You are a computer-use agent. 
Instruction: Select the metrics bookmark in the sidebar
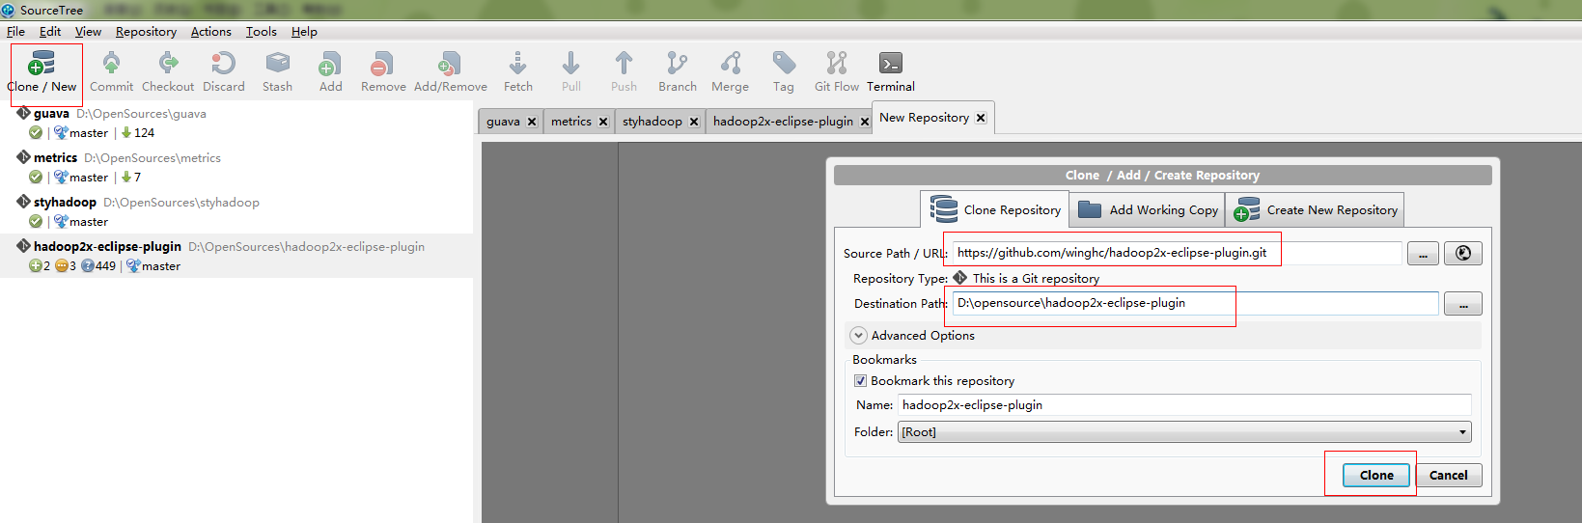236,168
